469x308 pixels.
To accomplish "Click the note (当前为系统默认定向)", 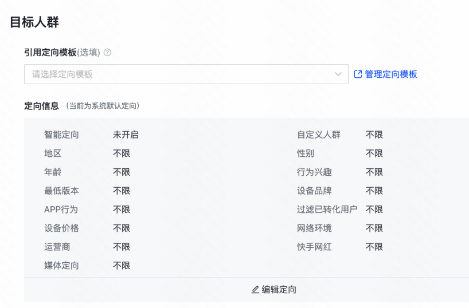I will 103,106.
